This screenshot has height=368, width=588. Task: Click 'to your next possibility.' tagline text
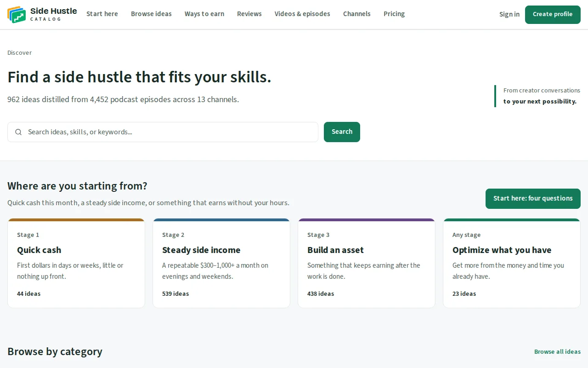[x=540, y=101]
